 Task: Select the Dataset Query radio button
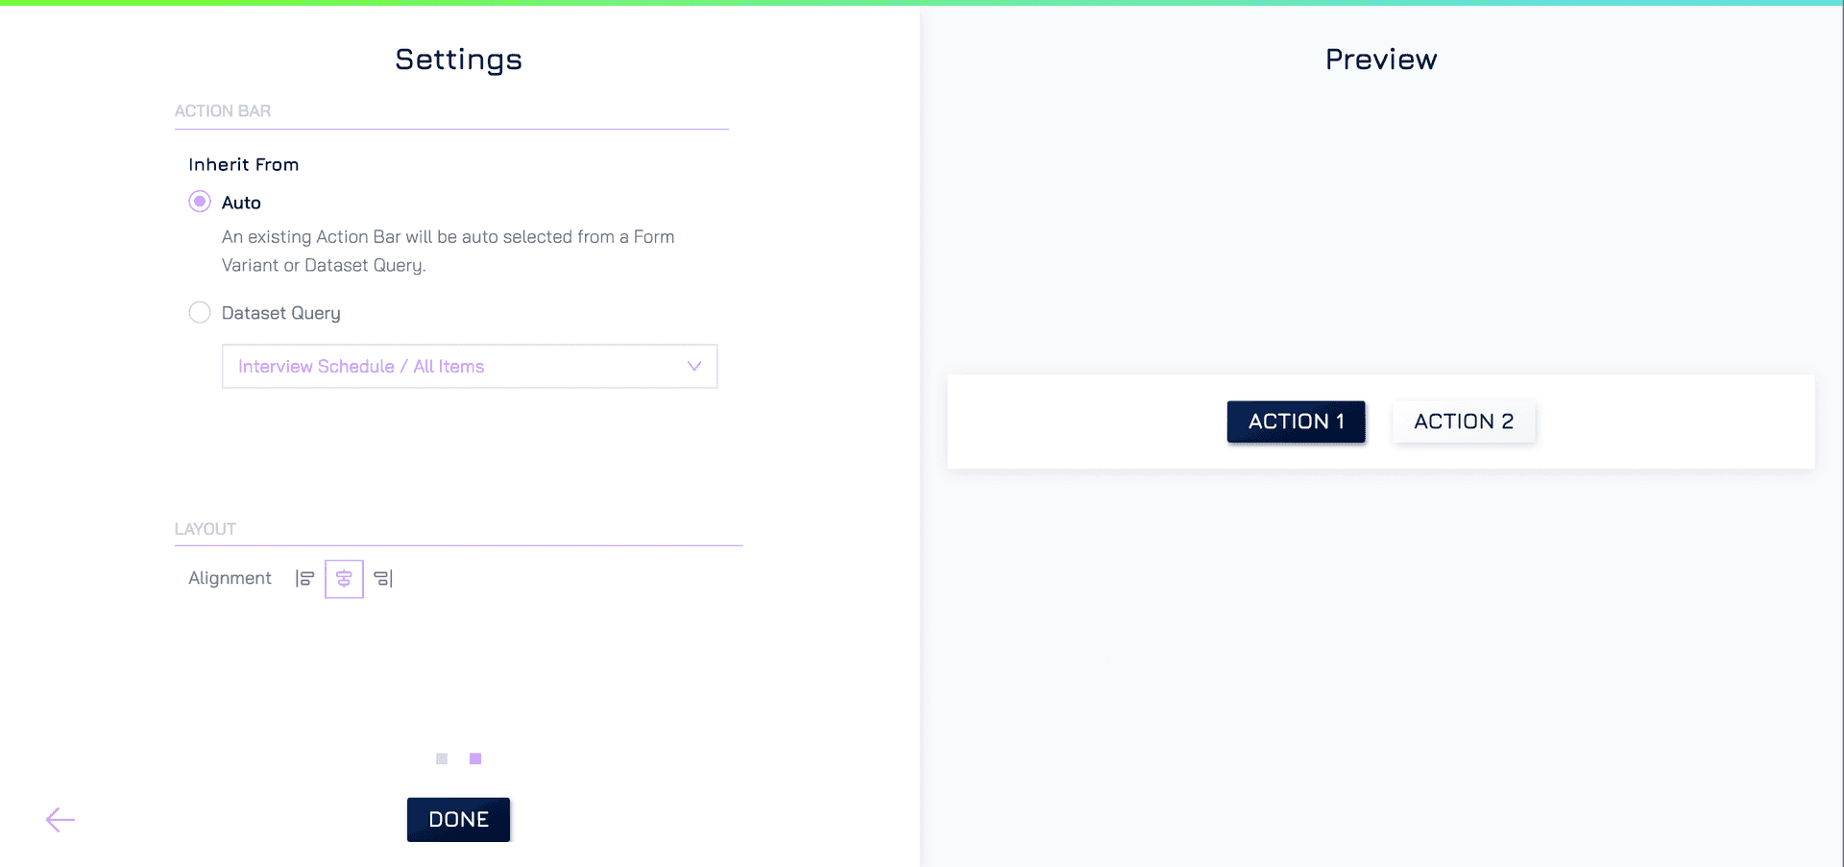click(x=200, y=312)
